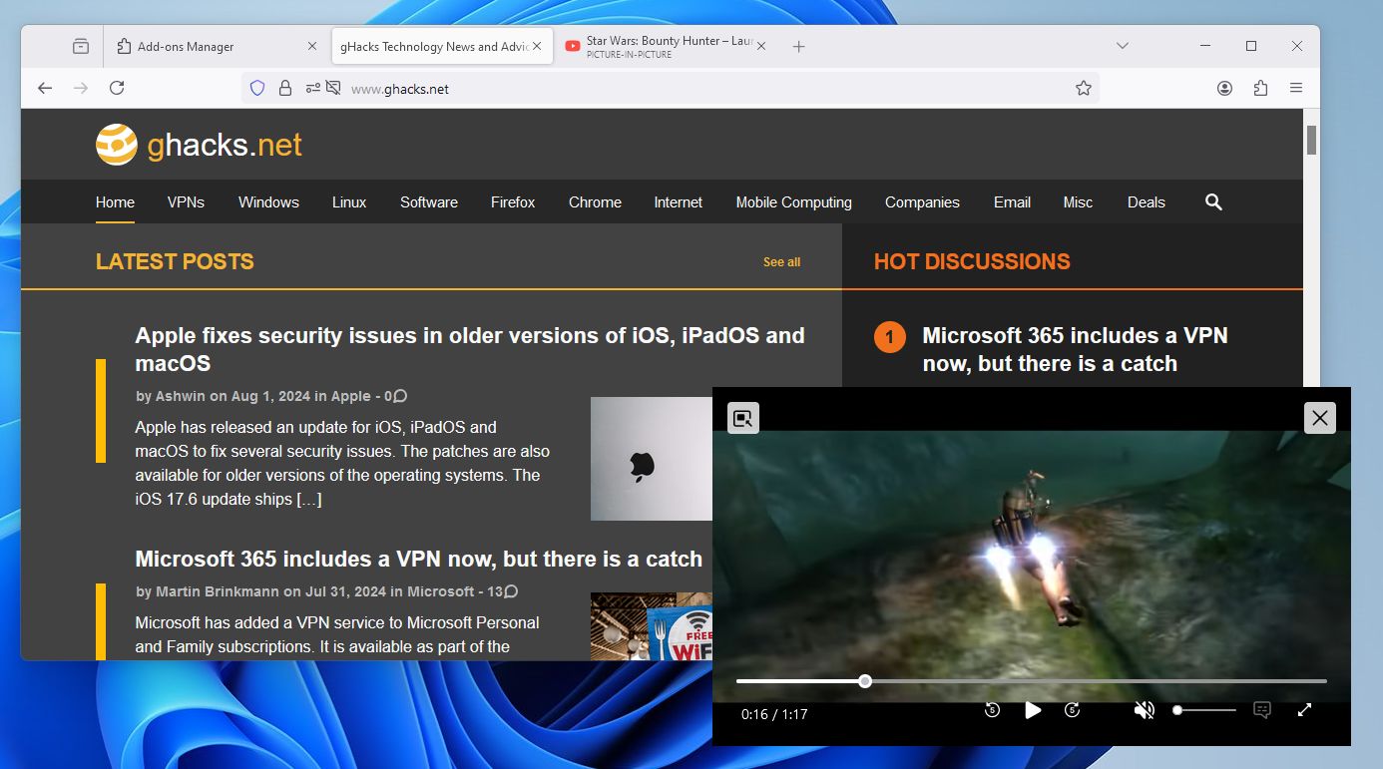
Task: Open a new tab with plus button
Action: point(798,46)
